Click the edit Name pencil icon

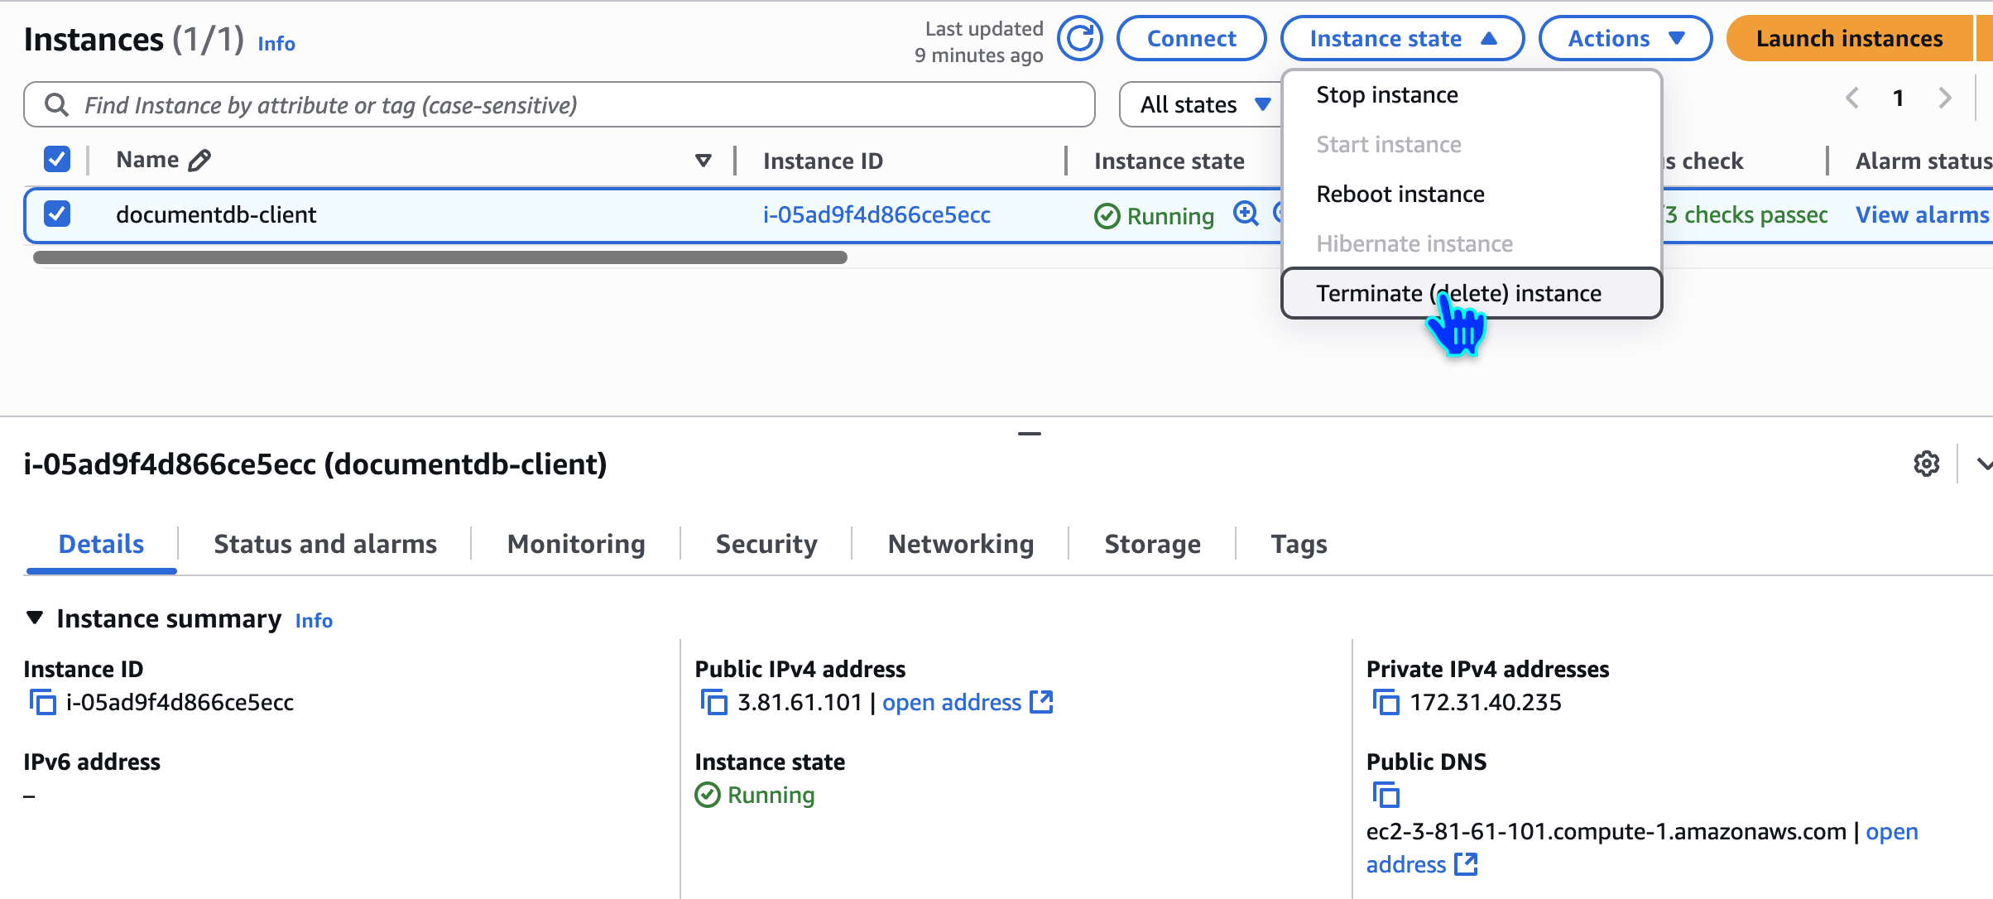click(x=199, y=160)
